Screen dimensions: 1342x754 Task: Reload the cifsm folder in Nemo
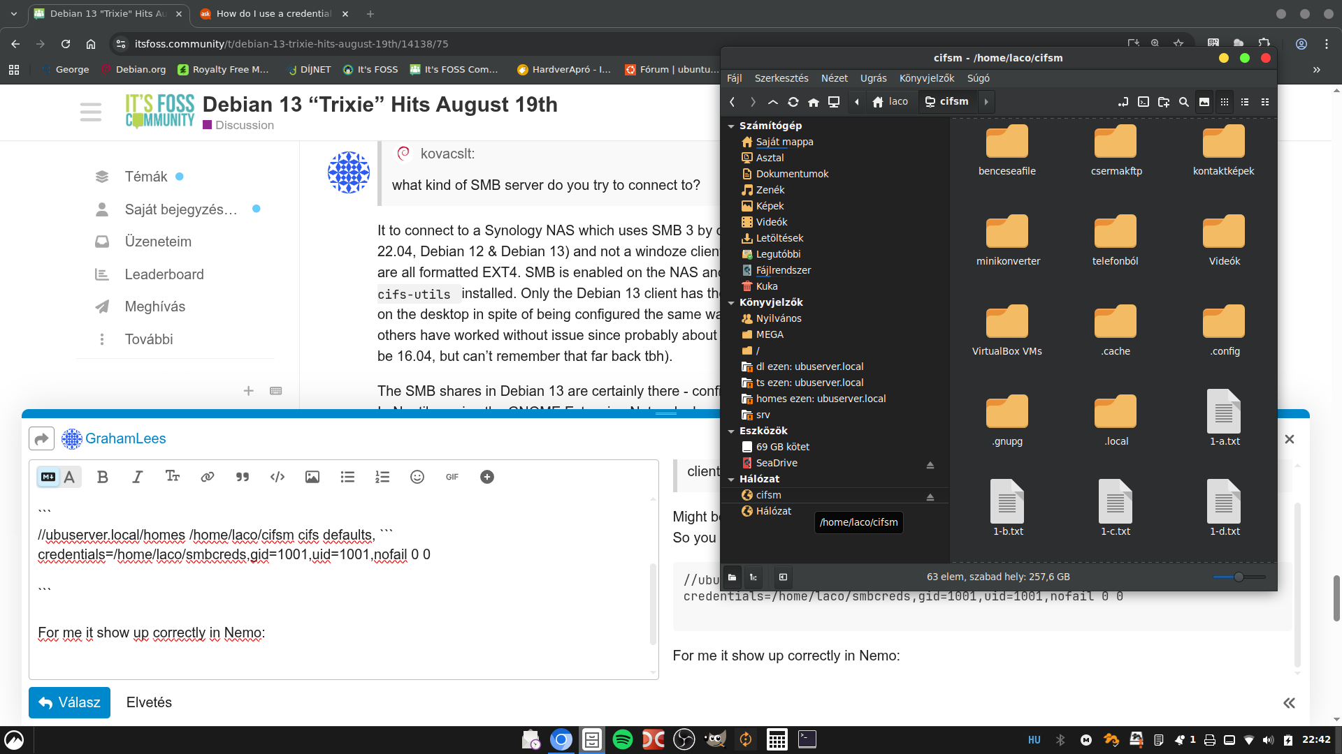(793, 102)
